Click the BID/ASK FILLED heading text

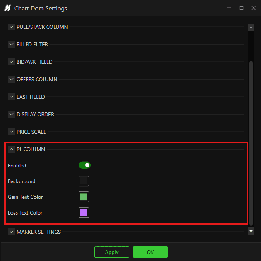click(34, 62)
